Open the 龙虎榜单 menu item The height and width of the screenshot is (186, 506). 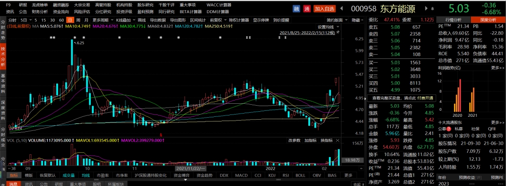(x=40, y=5)
